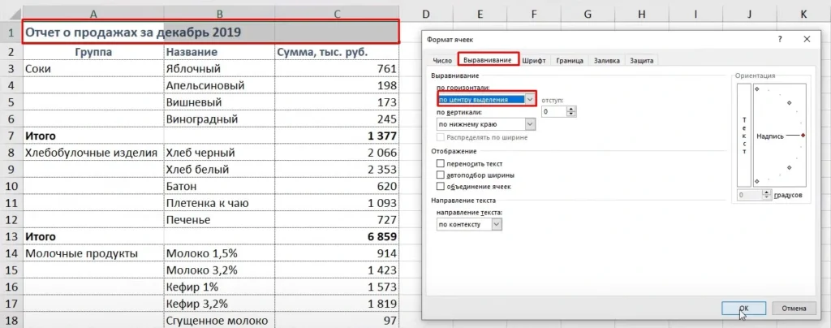Viewport: 831px width, 328px height.
Task: Open the Шрифт tab
Action: [x=533, y=60]
